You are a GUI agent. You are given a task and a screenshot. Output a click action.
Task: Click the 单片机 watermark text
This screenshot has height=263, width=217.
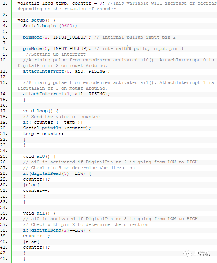coord(202,253)
